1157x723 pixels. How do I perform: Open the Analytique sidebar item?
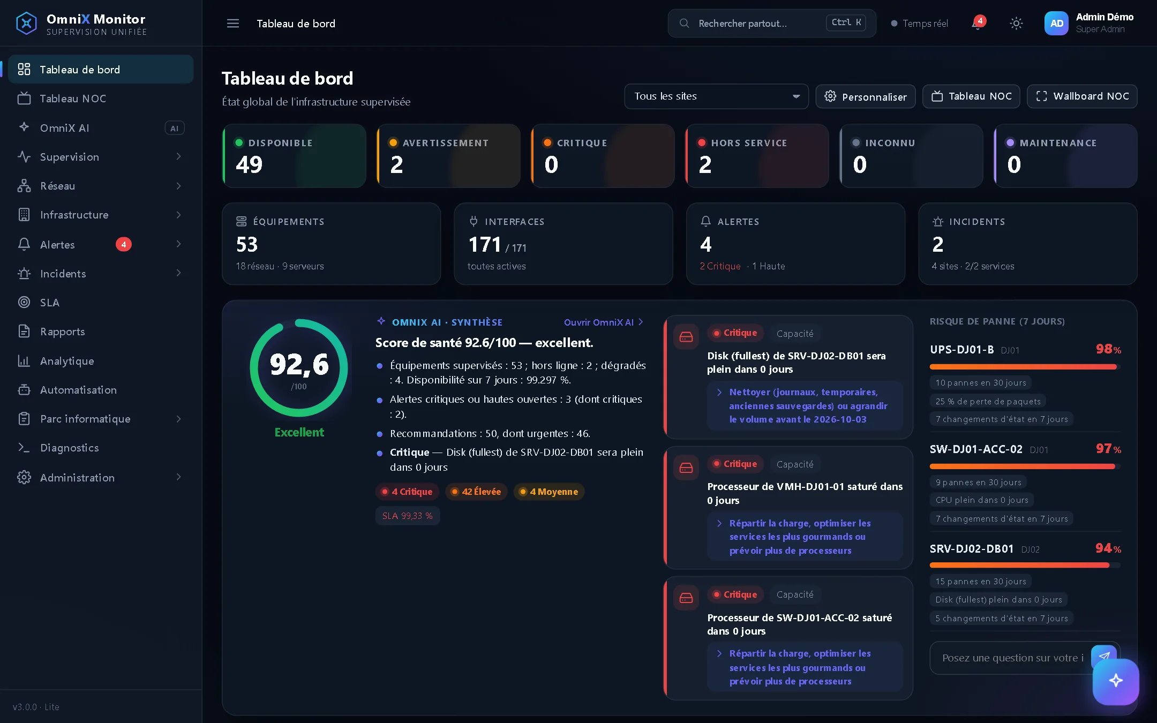101,361
